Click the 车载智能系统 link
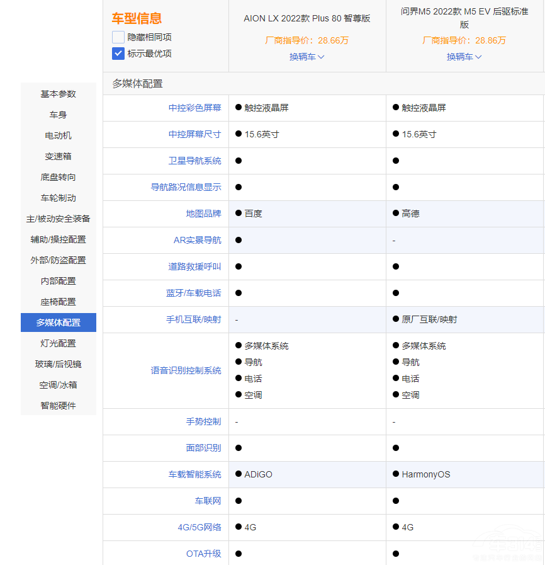 [x=194, y=474]
